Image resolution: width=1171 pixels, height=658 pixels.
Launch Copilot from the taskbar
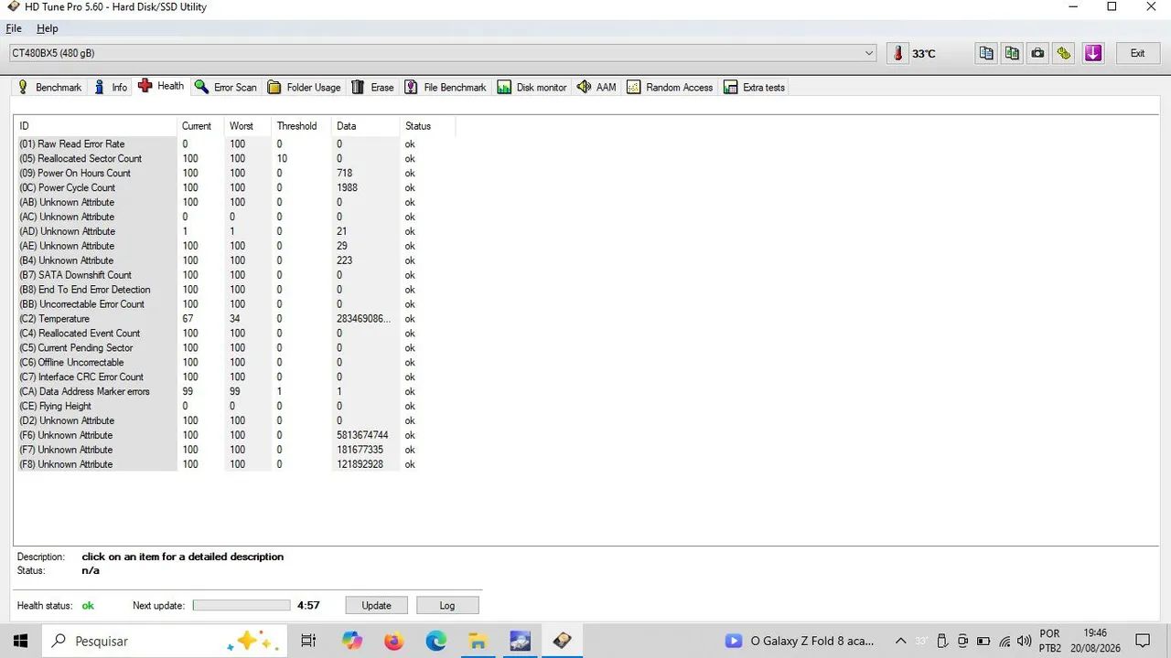point(352,641)
